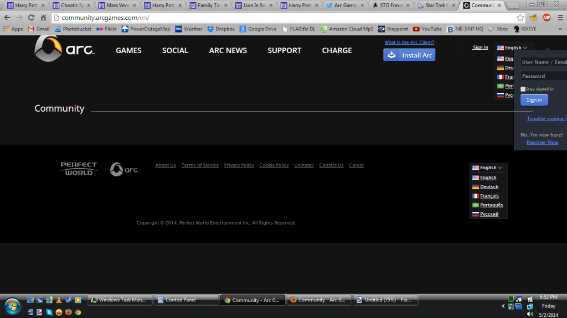
Task: Switch to the Mass Vexations tab
Action: (117, 6)
